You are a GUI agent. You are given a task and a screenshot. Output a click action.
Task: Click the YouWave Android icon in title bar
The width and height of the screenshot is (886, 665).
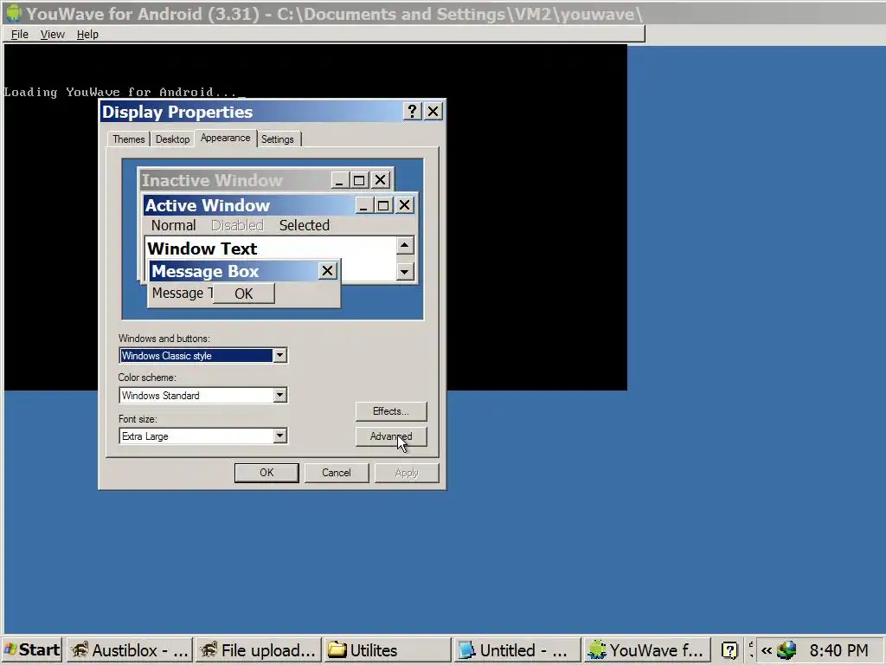click(x=13, y=13)
